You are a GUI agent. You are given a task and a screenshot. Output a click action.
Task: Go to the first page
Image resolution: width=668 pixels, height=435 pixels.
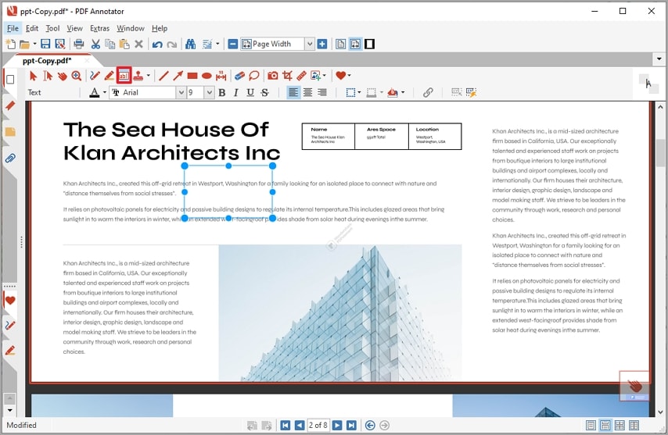286,425
